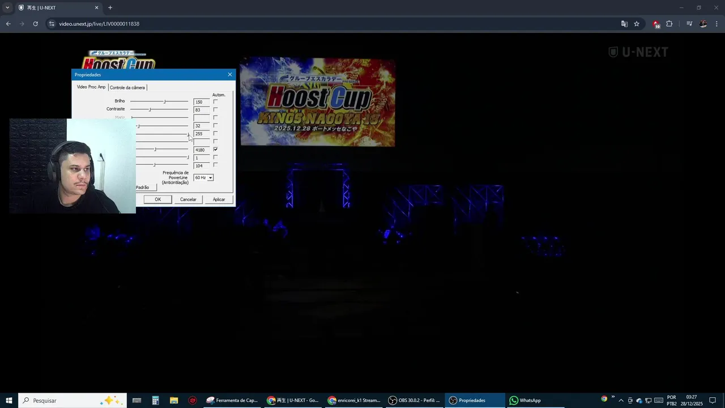The height and width of the screenshot is (408, 725).
Task: Reload the U-NEXT page
Action: click(35, 24)
